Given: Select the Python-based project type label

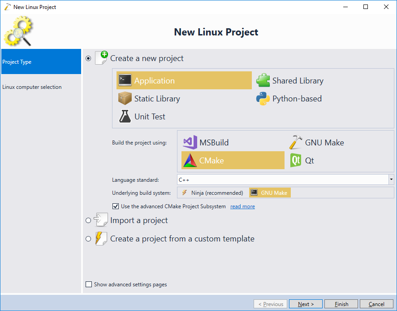Looking at the screenshot, I should coord(297,98).
